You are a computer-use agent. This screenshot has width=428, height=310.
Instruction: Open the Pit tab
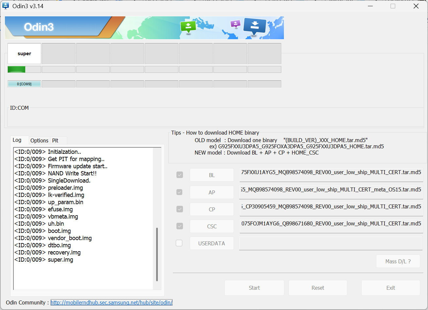click(55, 140)
